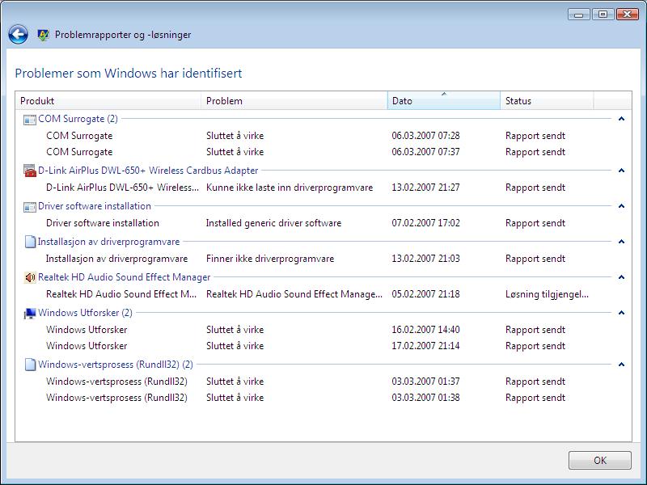Click the Windows Utforsker group icon
This screenshot has width=647, height=485.
pyautogui.click(x=30, y=314)
